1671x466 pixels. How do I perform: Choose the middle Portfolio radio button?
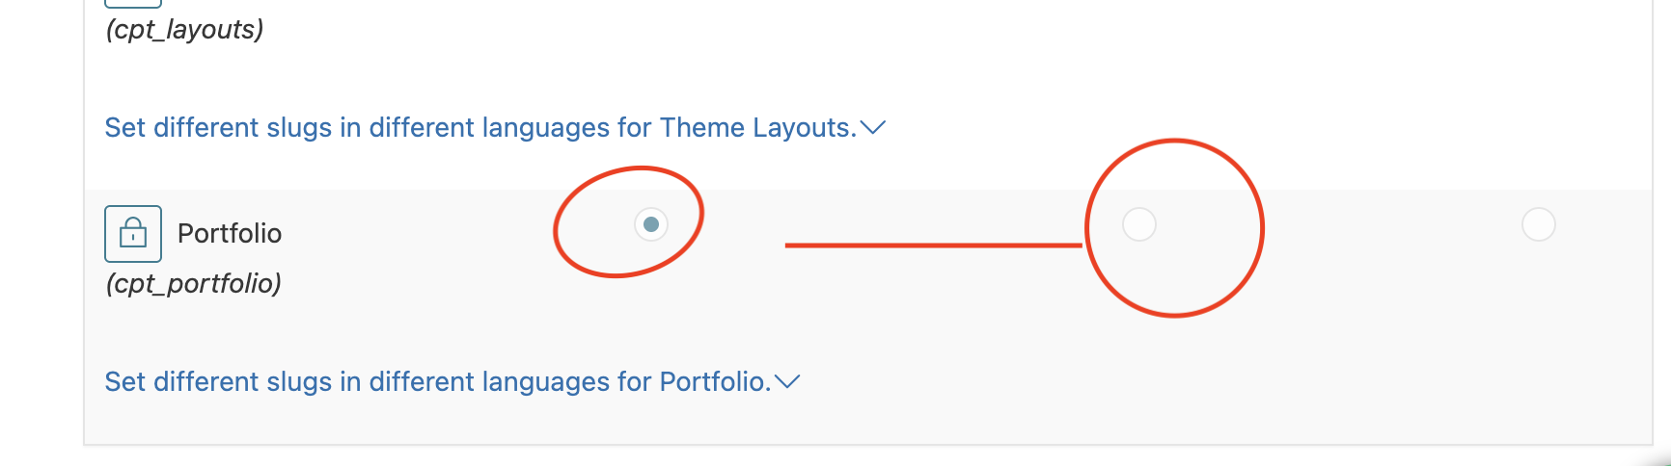(x=1139, y=224)
